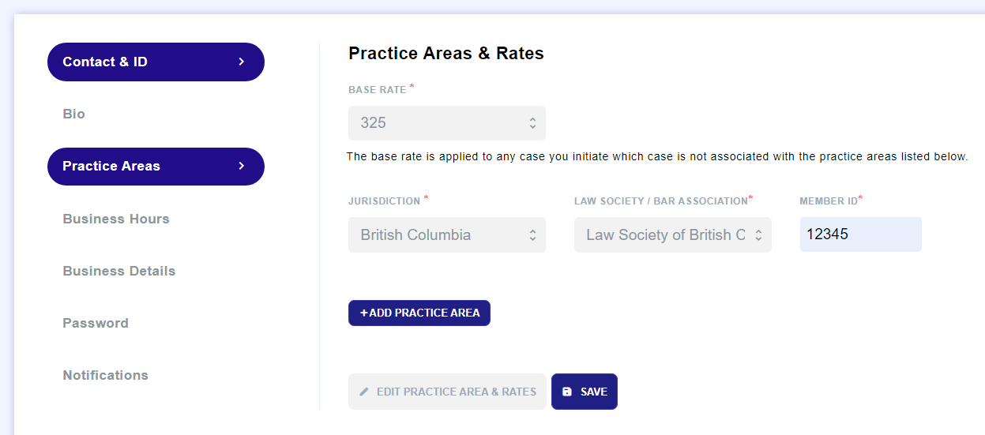
Task: Click the arrows icon in Jurisdiction field
Action: (532, 234)
